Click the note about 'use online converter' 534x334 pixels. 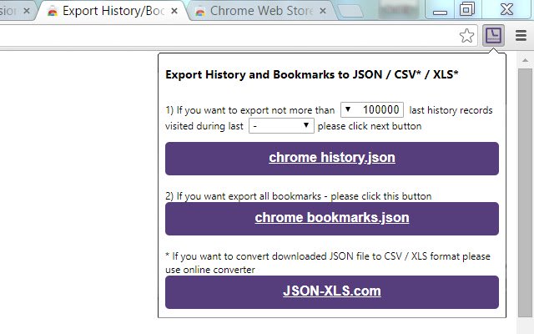[210, 270]
